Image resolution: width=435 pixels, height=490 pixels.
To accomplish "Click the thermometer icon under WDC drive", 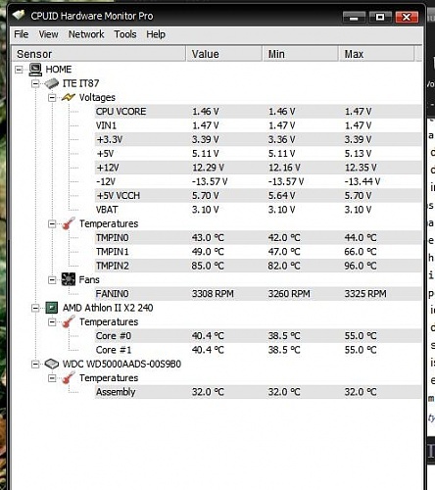I will (x=69, y=378).
